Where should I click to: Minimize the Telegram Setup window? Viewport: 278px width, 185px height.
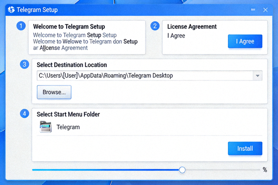click(x=253, y=10)
